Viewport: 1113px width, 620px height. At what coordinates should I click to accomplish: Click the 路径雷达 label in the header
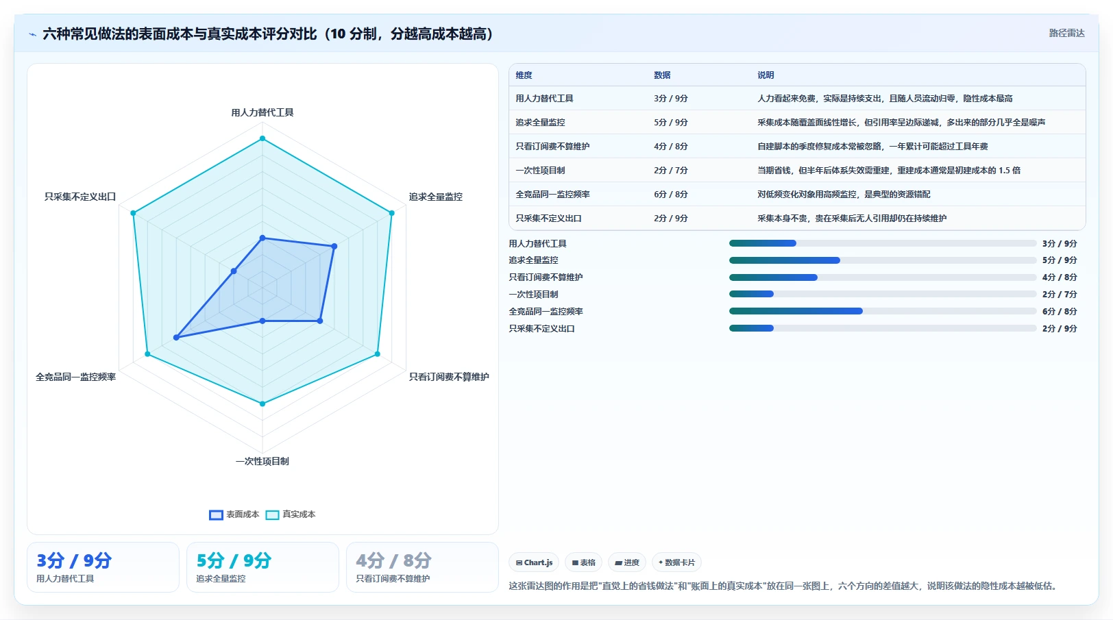(1066, 33)
